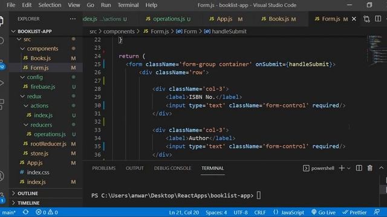Split the editor right
This screenshot has width=387, height=217.
(x=378, y=19)
